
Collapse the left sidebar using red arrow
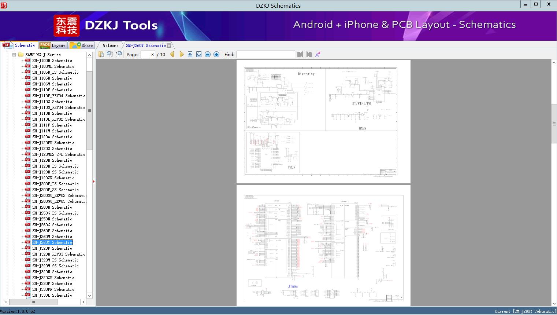[x=94, y=182]
